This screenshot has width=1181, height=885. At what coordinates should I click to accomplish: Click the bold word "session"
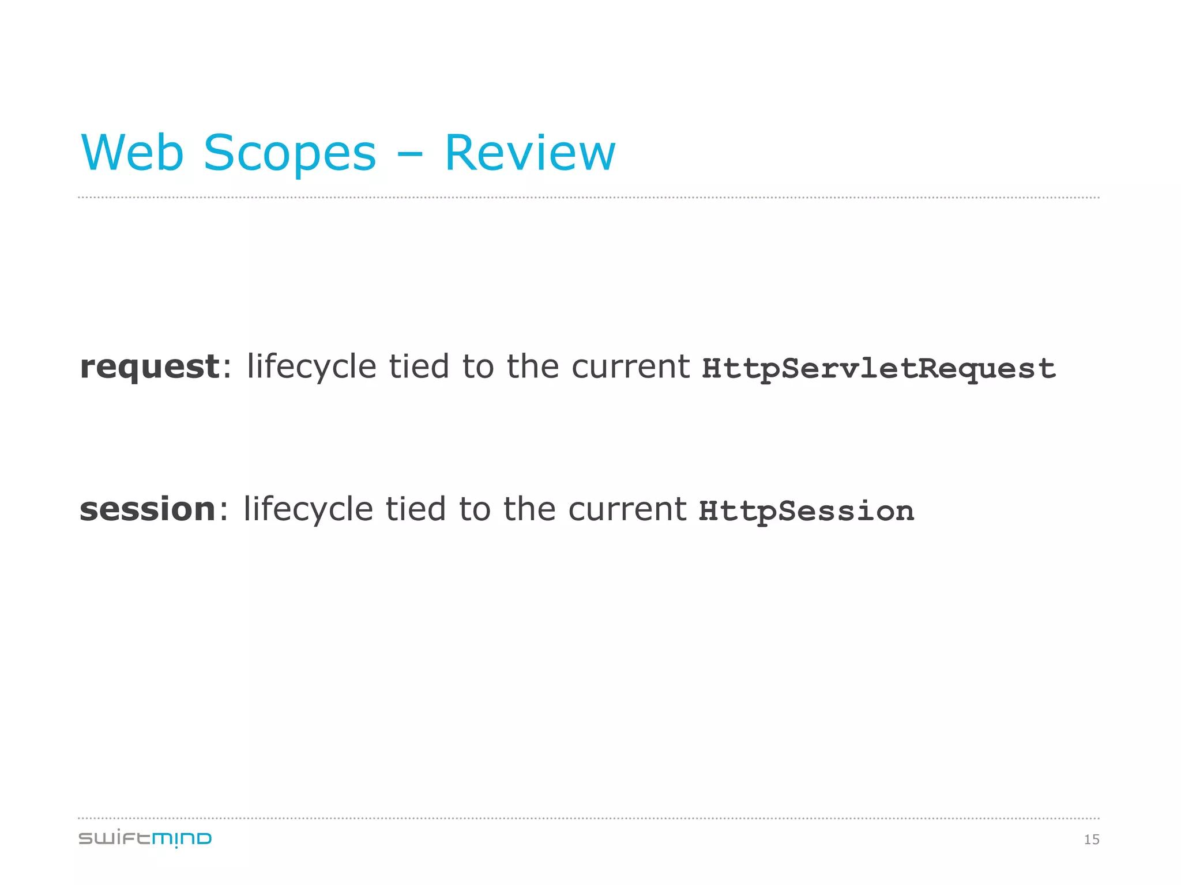[x=148, y=510]
